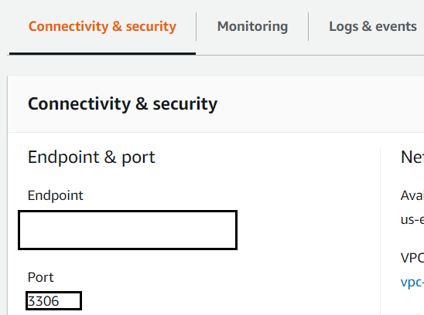
Task: Click the outlined Endpoint value box
Action: click(x=128, y=230)
